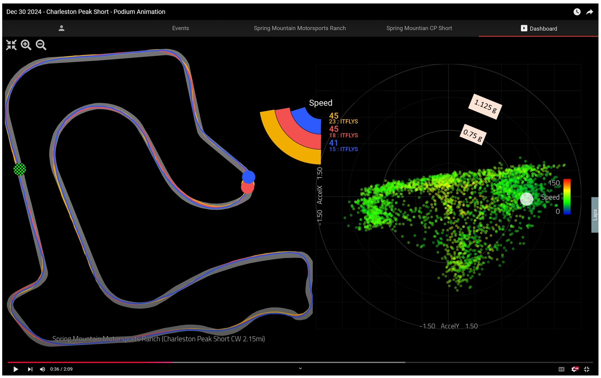Mute the video volume
Screen dimensions: 601x378
point(42,369)
